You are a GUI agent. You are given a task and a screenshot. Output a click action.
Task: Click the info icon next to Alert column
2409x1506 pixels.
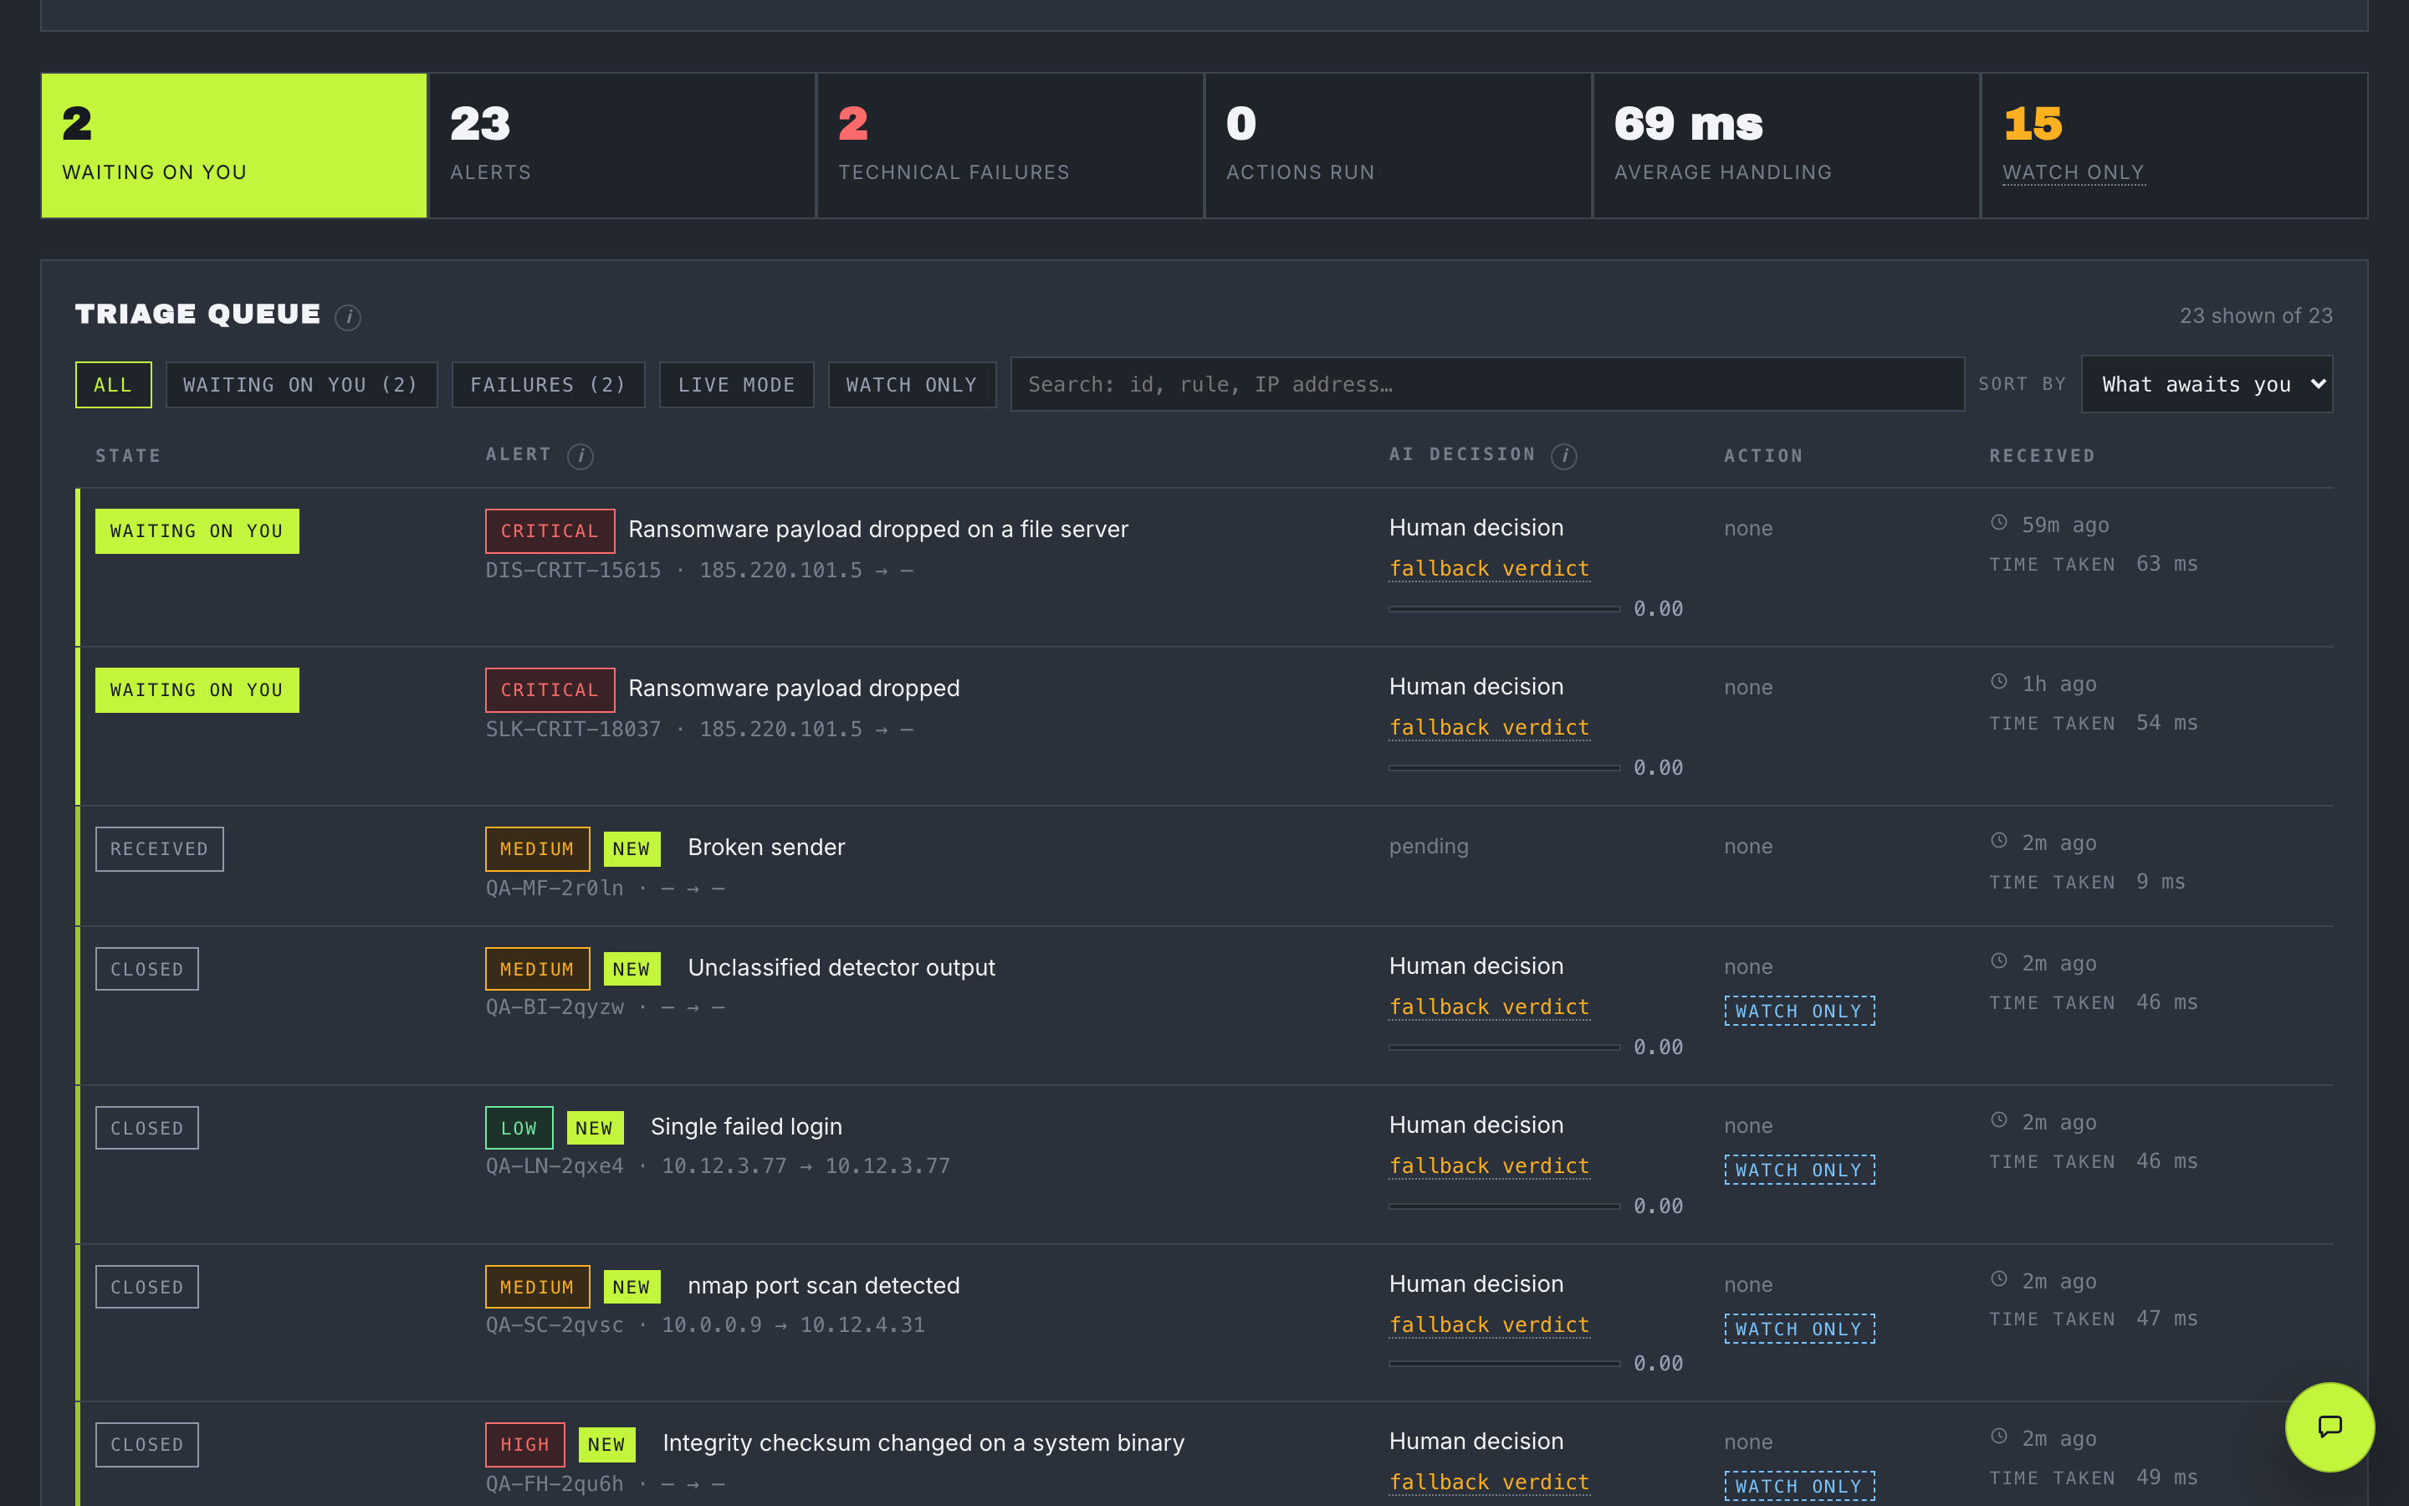click(581, 456)
